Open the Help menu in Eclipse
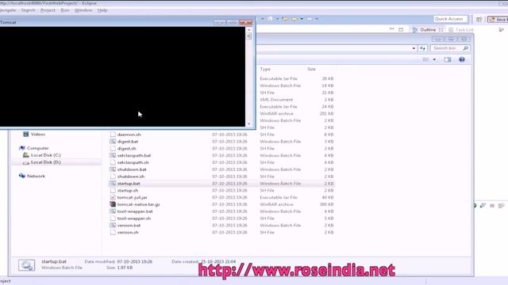508x285 pixels. 102,10
